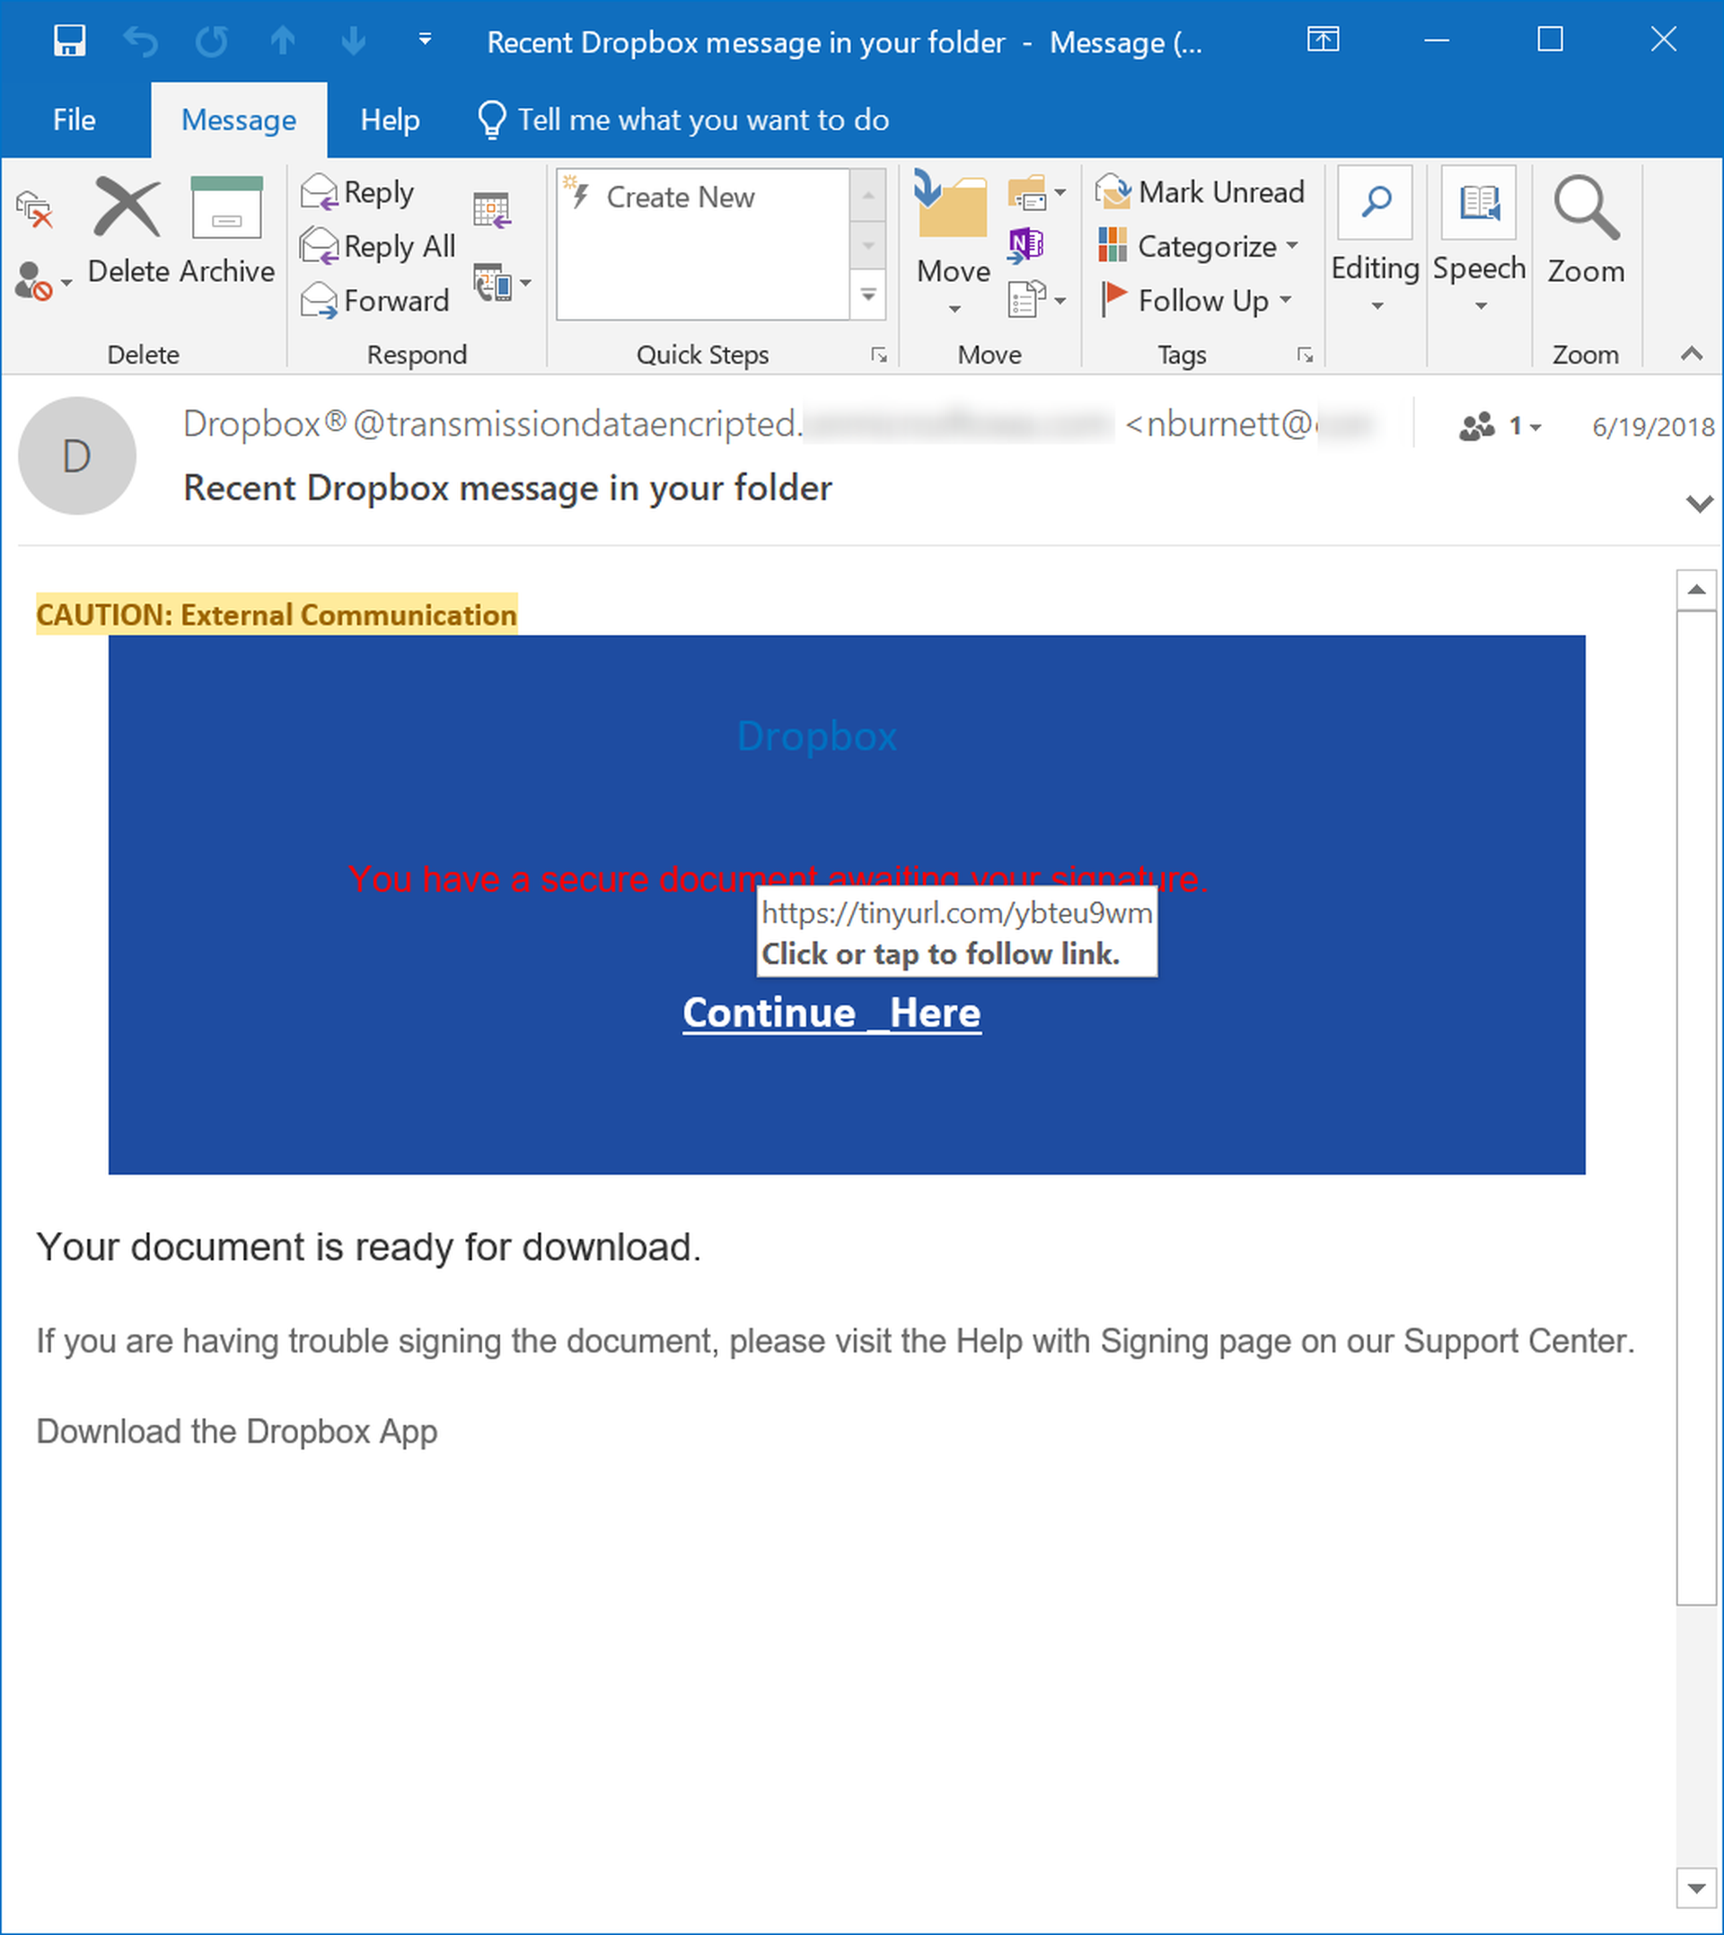The width and height of the screenshot is (1724, 1935).
Task: Send message to OneNote
Action: 1027,245
